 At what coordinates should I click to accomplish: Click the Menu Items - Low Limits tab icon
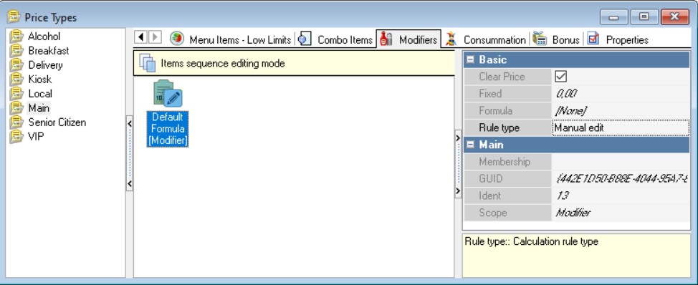tap(177, 38)
